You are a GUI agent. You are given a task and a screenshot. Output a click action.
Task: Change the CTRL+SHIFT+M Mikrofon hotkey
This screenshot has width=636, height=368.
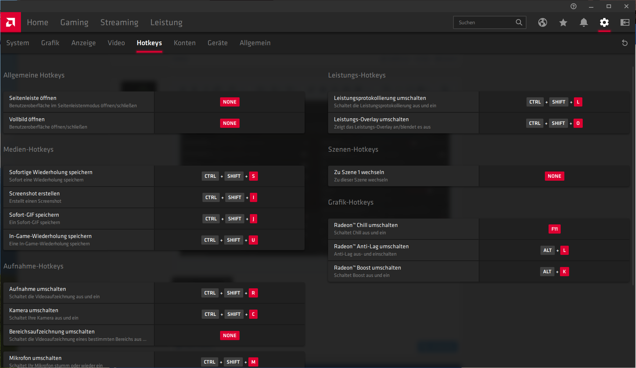[x=230, y=362]
